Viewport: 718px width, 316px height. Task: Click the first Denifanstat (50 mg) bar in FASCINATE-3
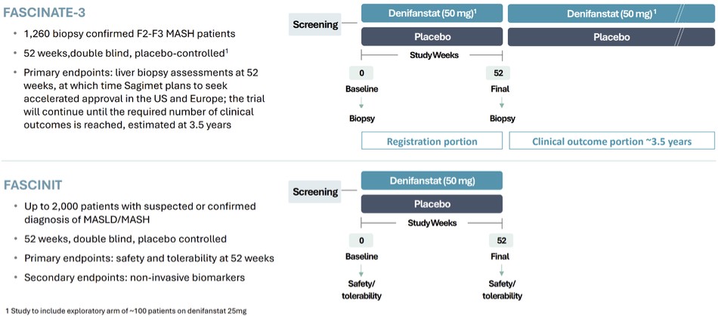(432, 14)
